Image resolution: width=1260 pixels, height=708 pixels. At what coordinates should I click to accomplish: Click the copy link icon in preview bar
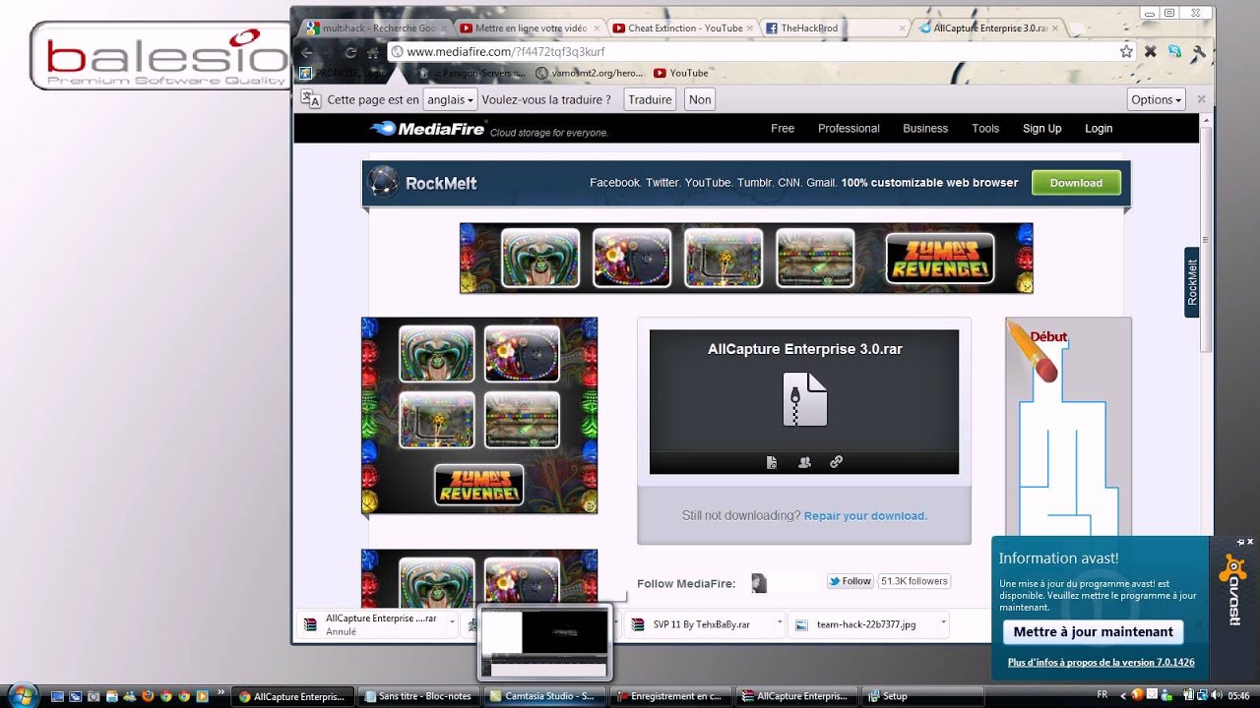click(x=836, y=462)
